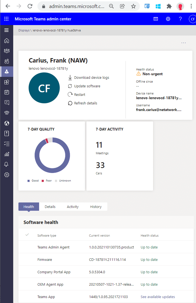This screenshot has width=196, height=303.
Task: Open Notifications bell sidebar icon
Action: (6, 164)
